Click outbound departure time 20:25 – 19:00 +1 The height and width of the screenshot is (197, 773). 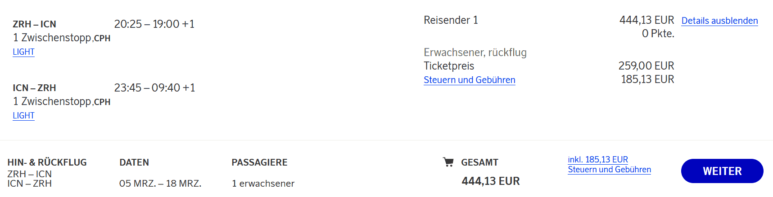click(154, 24)
